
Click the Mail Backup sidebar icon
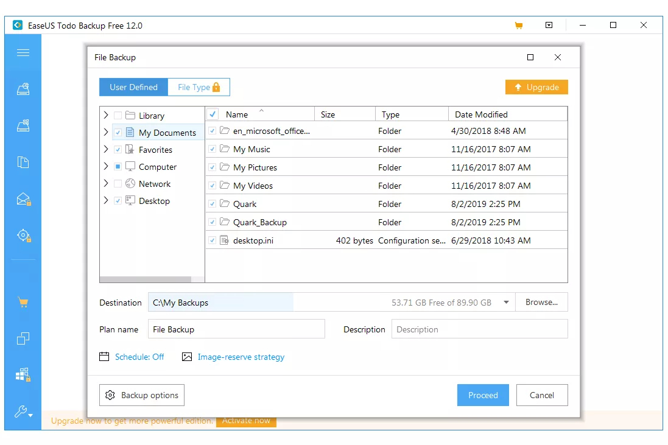point(23,199)
